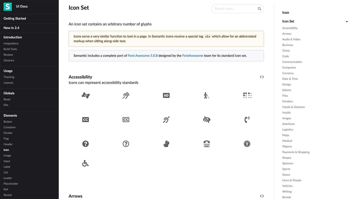Show code for the Accessibility section
355x199 pixels.
tap(262, 77)
